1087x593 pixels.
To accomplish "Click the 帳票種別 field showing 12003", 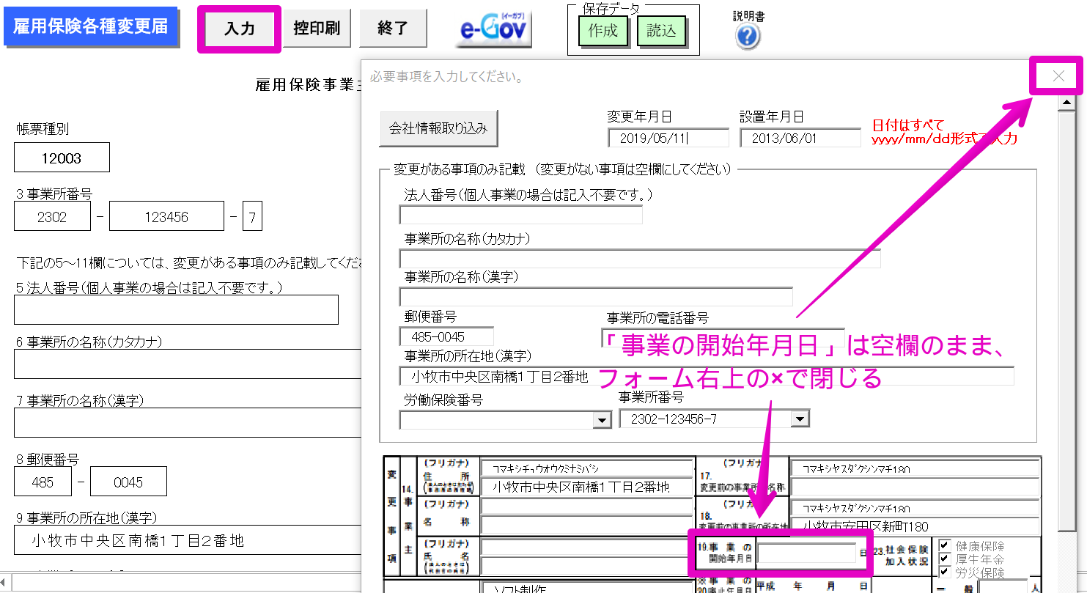I will pos(62,158).
